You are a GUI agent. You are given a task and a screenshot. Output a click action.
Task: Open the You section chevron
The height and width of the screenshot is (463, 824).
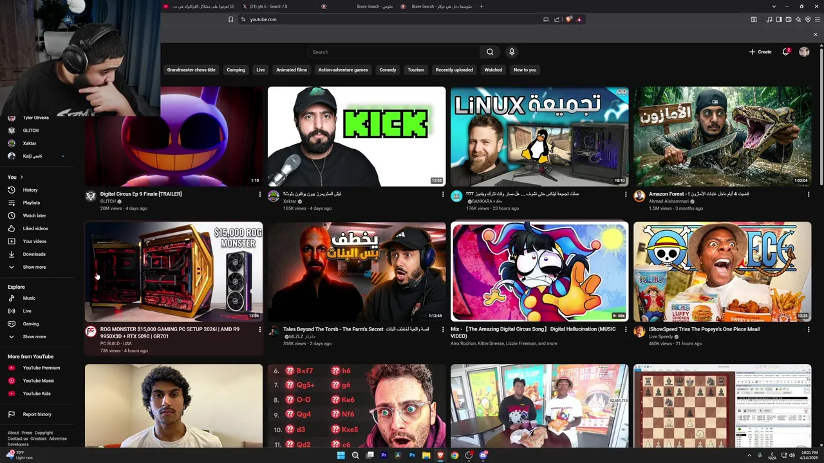pos(21,177)
